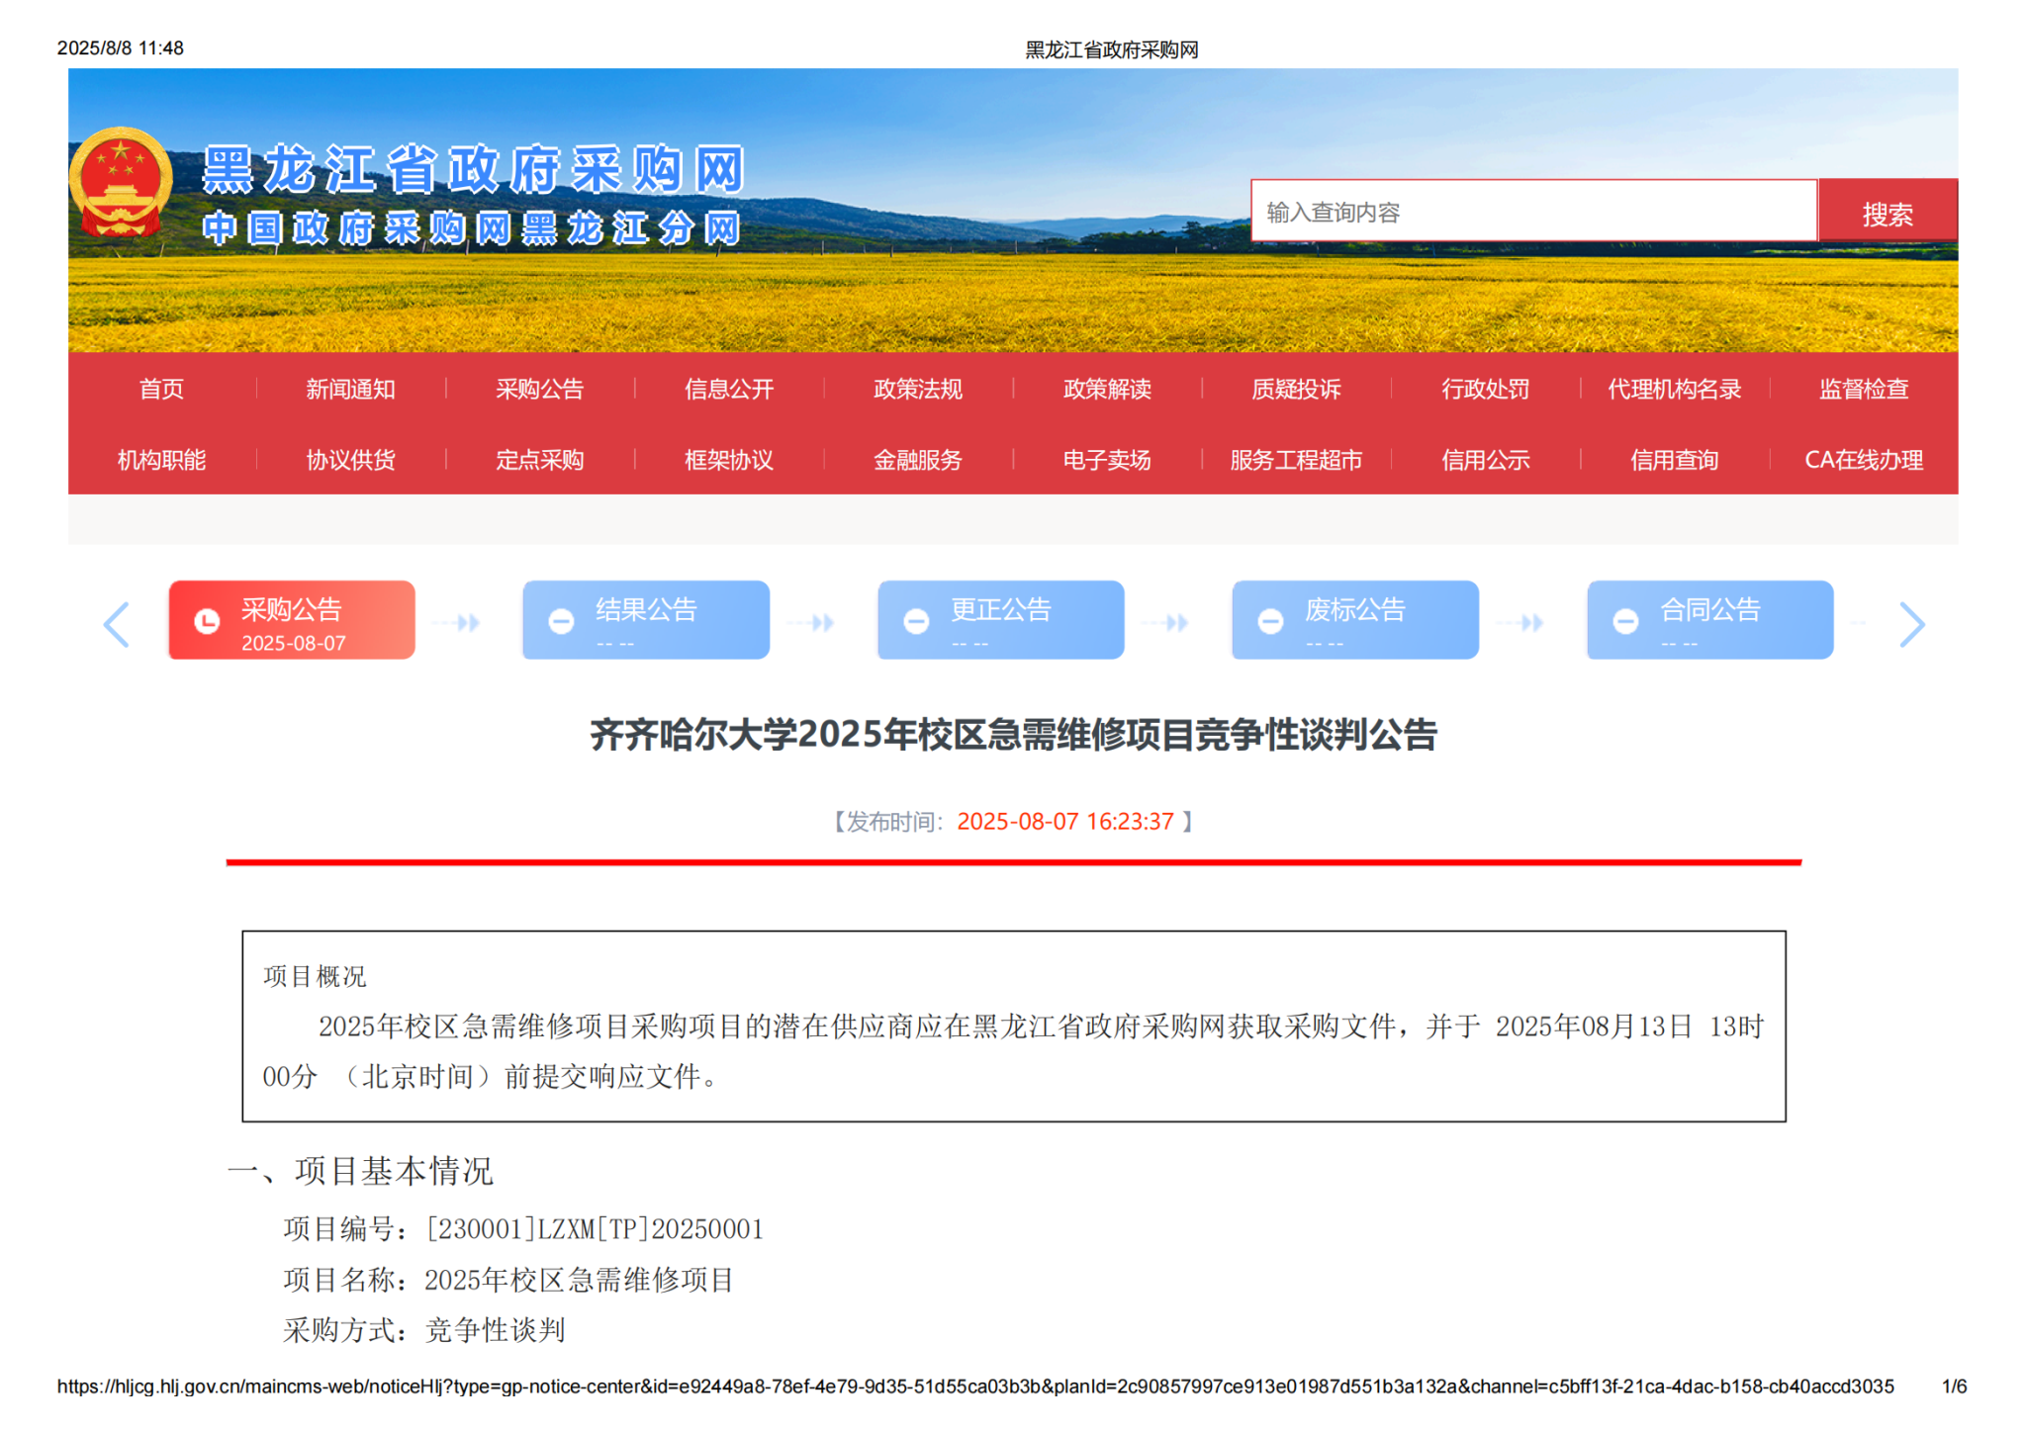
Task: Click the right carousel arrow
Action: tap(1911, 624)
